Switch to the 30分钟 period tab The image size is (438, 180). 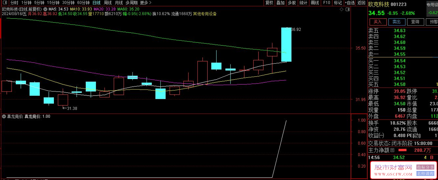68,3
